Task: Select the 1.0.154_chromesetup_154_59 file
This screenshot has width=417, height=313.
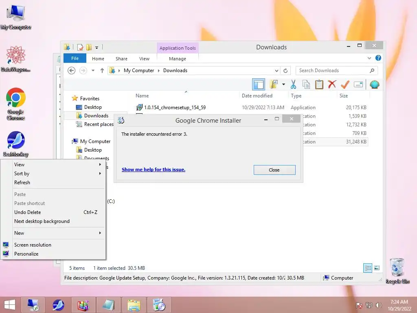Action: [x=175, y=108]
